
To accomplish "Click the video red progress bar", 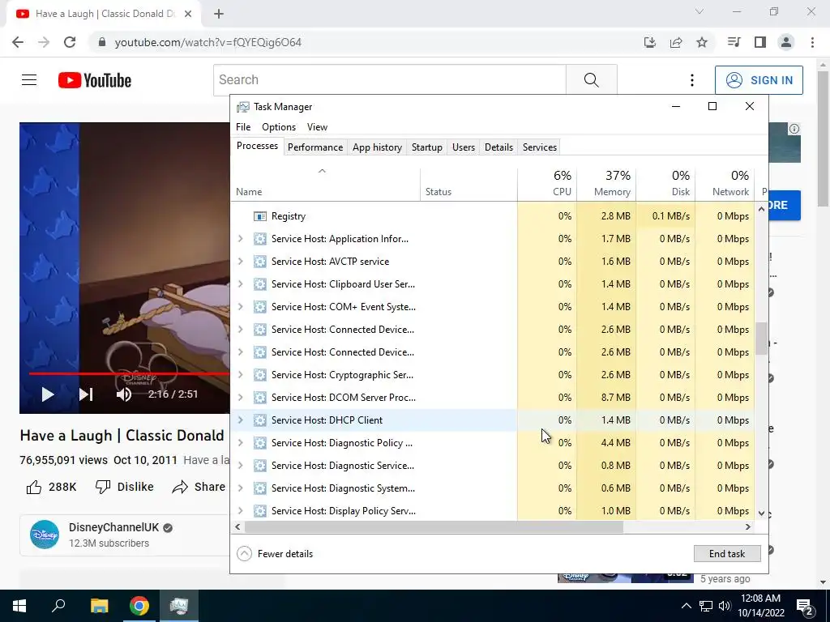I will 129,373.
